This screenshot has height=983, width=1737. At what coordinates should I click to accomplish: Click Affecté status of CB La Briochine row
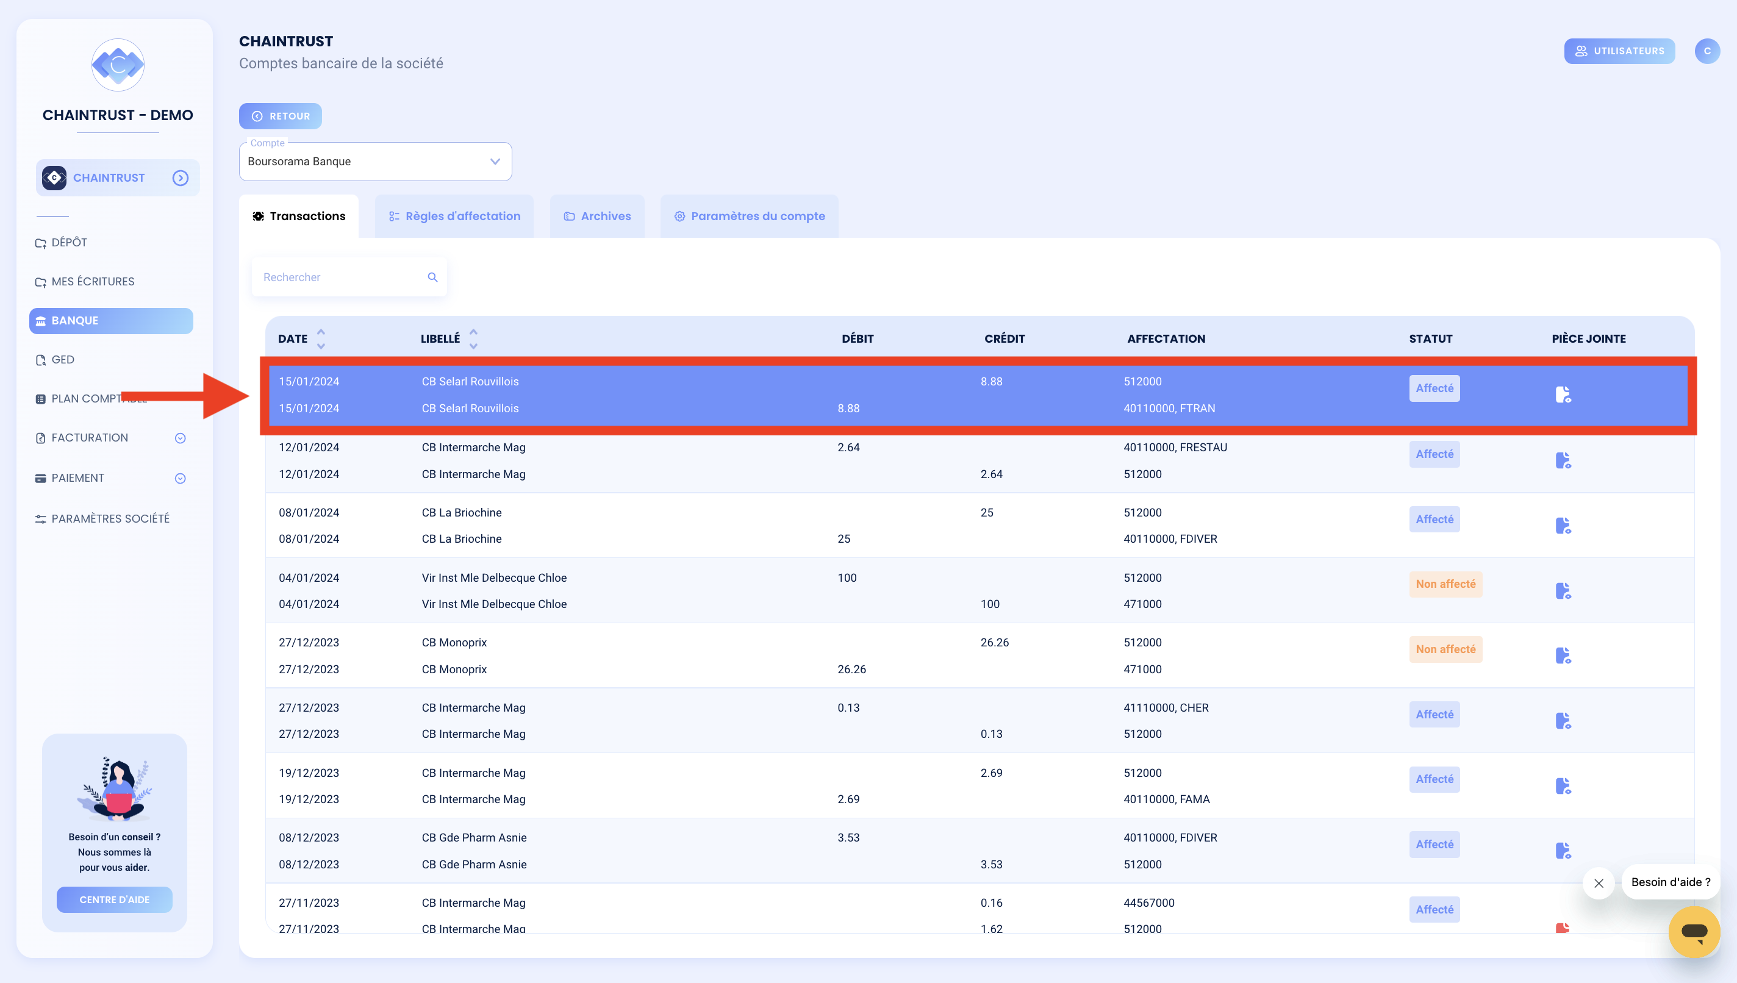coord(1434,520)
